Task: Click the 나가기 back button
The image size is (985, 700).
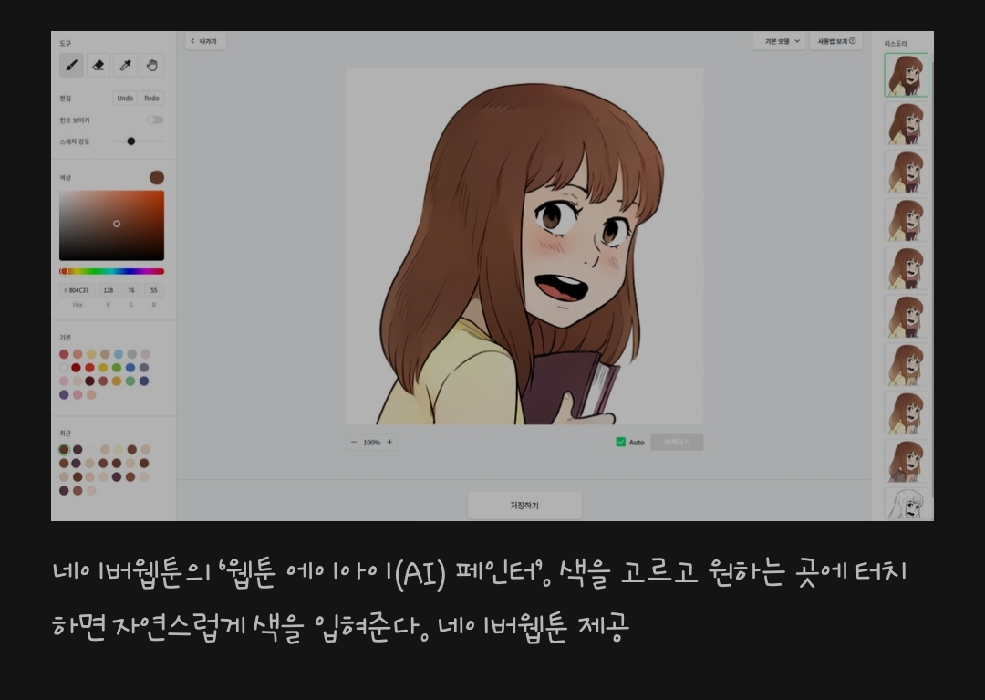Action: coord(205,41)
